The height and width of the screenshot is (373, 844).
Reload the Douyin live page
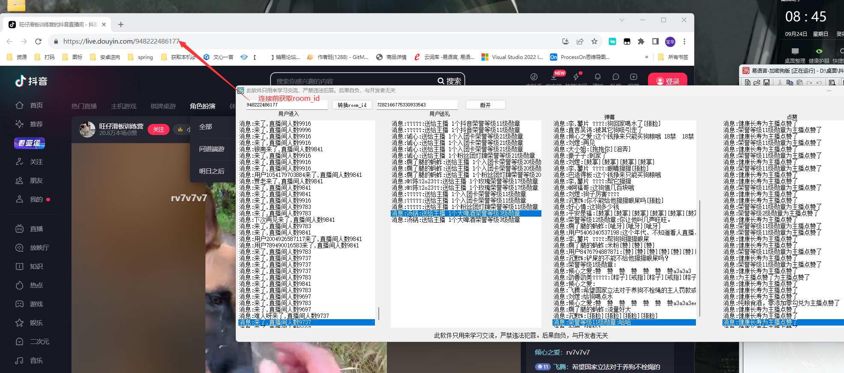click(x=39, y=41)
